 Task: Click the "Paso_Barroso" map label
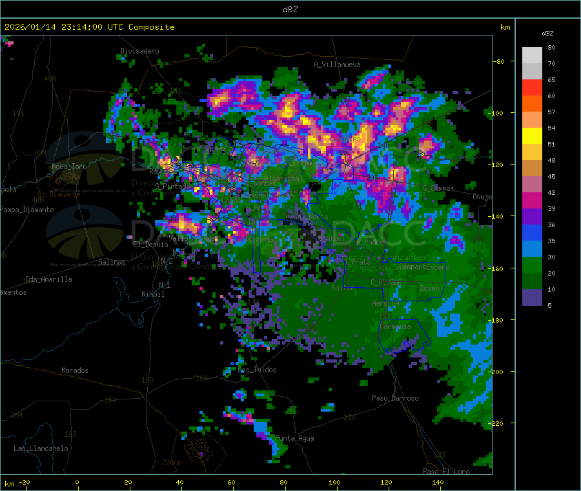(395, 398)
